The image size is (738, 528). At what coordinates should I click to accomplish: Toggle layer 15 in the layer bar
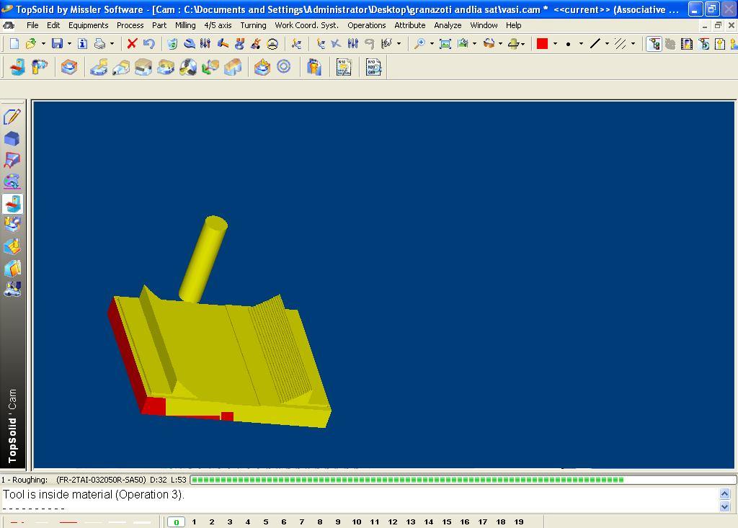447,522
